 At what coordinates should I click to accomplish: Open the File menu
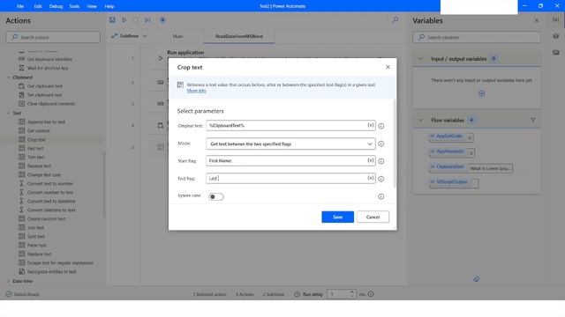[x=20, y=6]
